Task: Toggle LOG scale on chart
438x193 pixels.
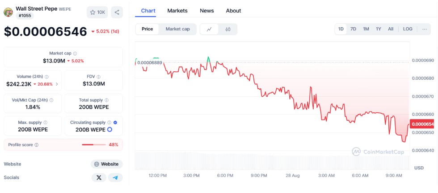Action: tap(408, 29)
